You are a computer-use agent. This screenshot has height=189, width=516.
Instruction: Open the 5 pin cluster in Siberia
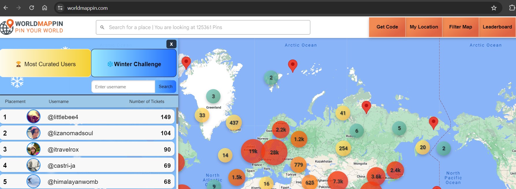coord(399,128)
